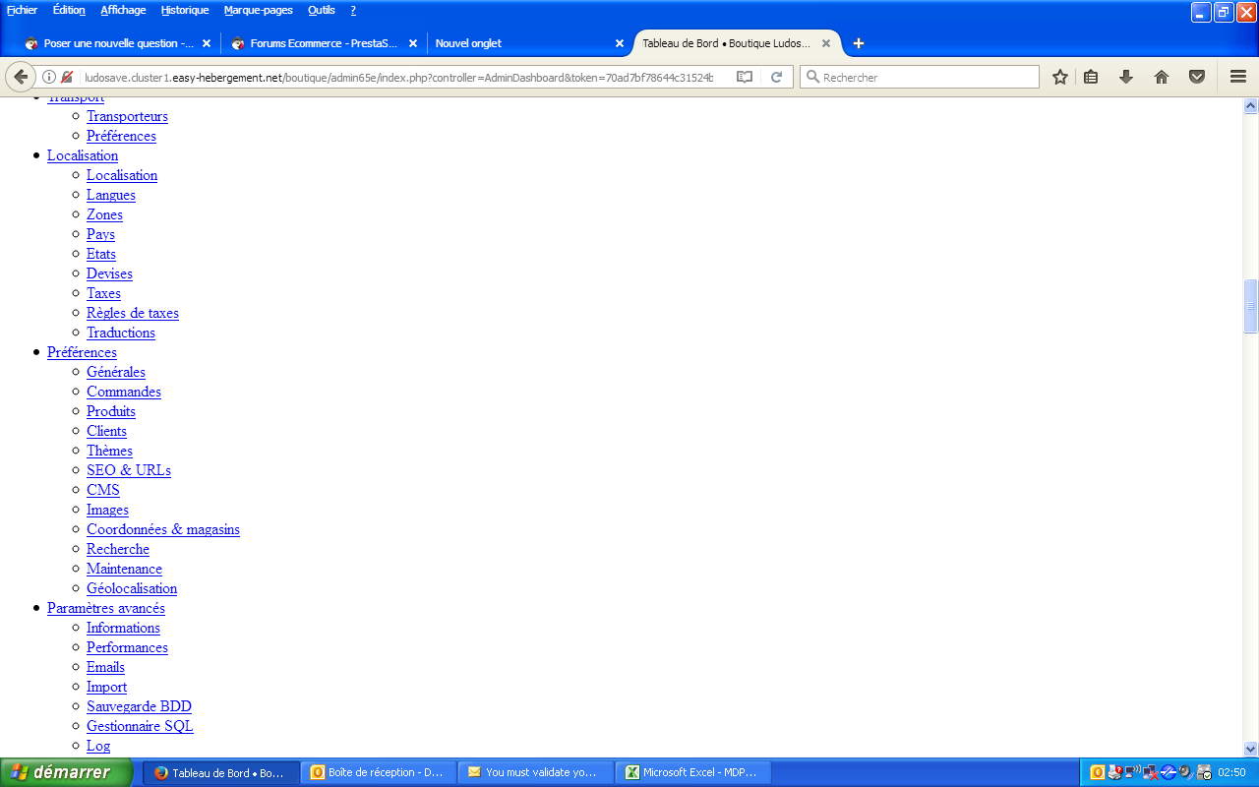
Task: Open Boîte de réception taskbar window
Action: 379,772
